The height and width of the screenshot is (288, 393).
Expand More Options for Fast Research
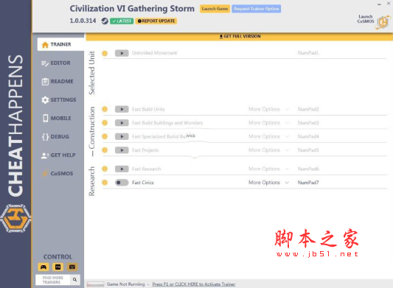(268, 169)
